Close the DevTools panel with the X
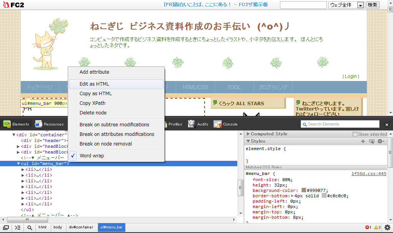393x233 pixels. [387, 124]
